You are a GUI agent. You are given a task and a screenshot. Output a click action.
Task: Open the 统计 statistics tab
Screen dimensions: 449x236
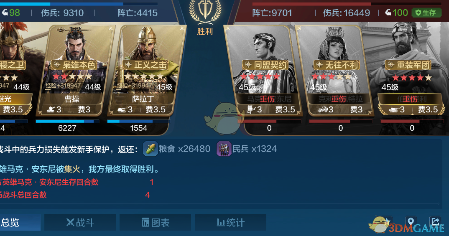click(230, 222)
